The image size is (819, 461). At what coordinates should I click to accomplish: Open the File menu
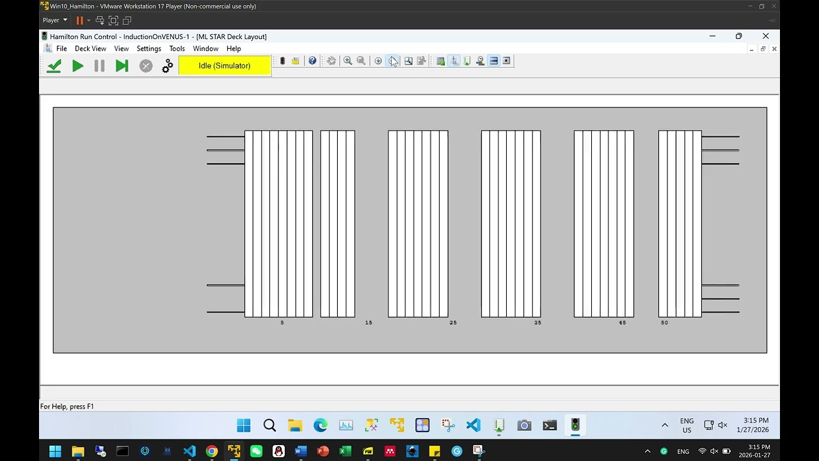point(61,49)
